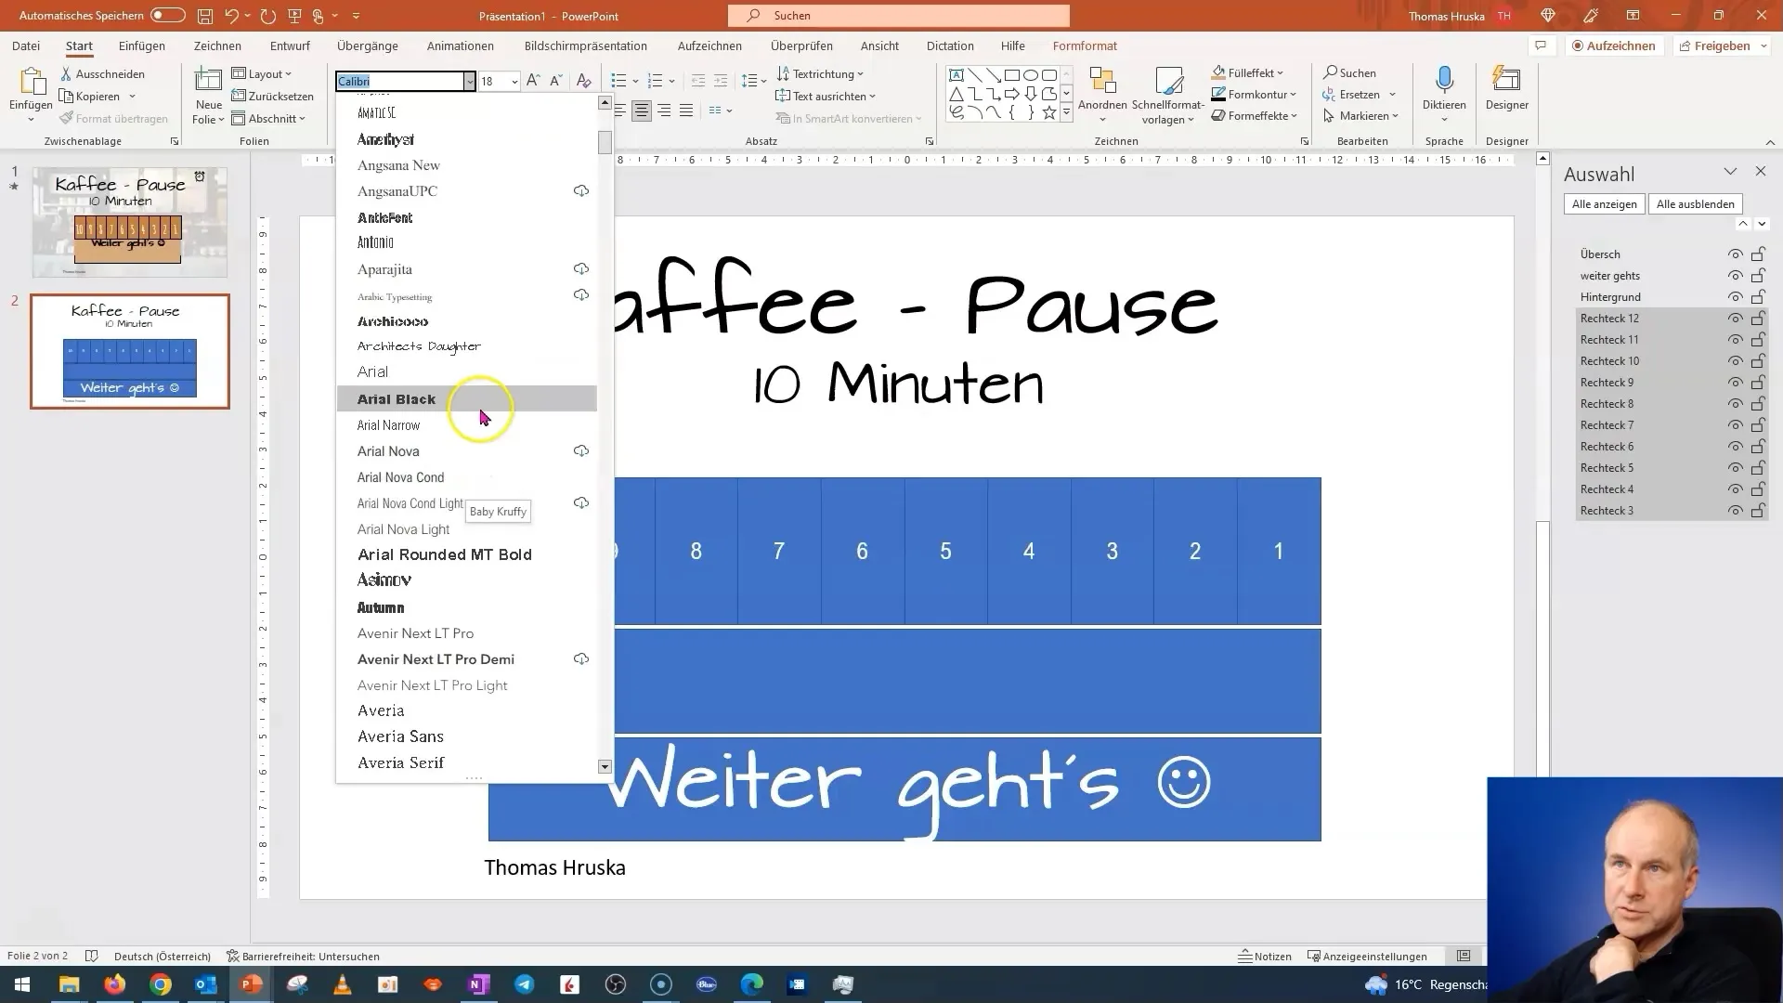Click the Formeffekt dropdown icon
Screen dimensions: 1783x1003
(1302, 116)
